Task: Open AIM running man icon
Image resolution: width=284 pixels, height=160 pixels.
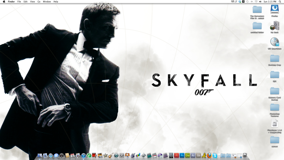Action: point(204,156)
